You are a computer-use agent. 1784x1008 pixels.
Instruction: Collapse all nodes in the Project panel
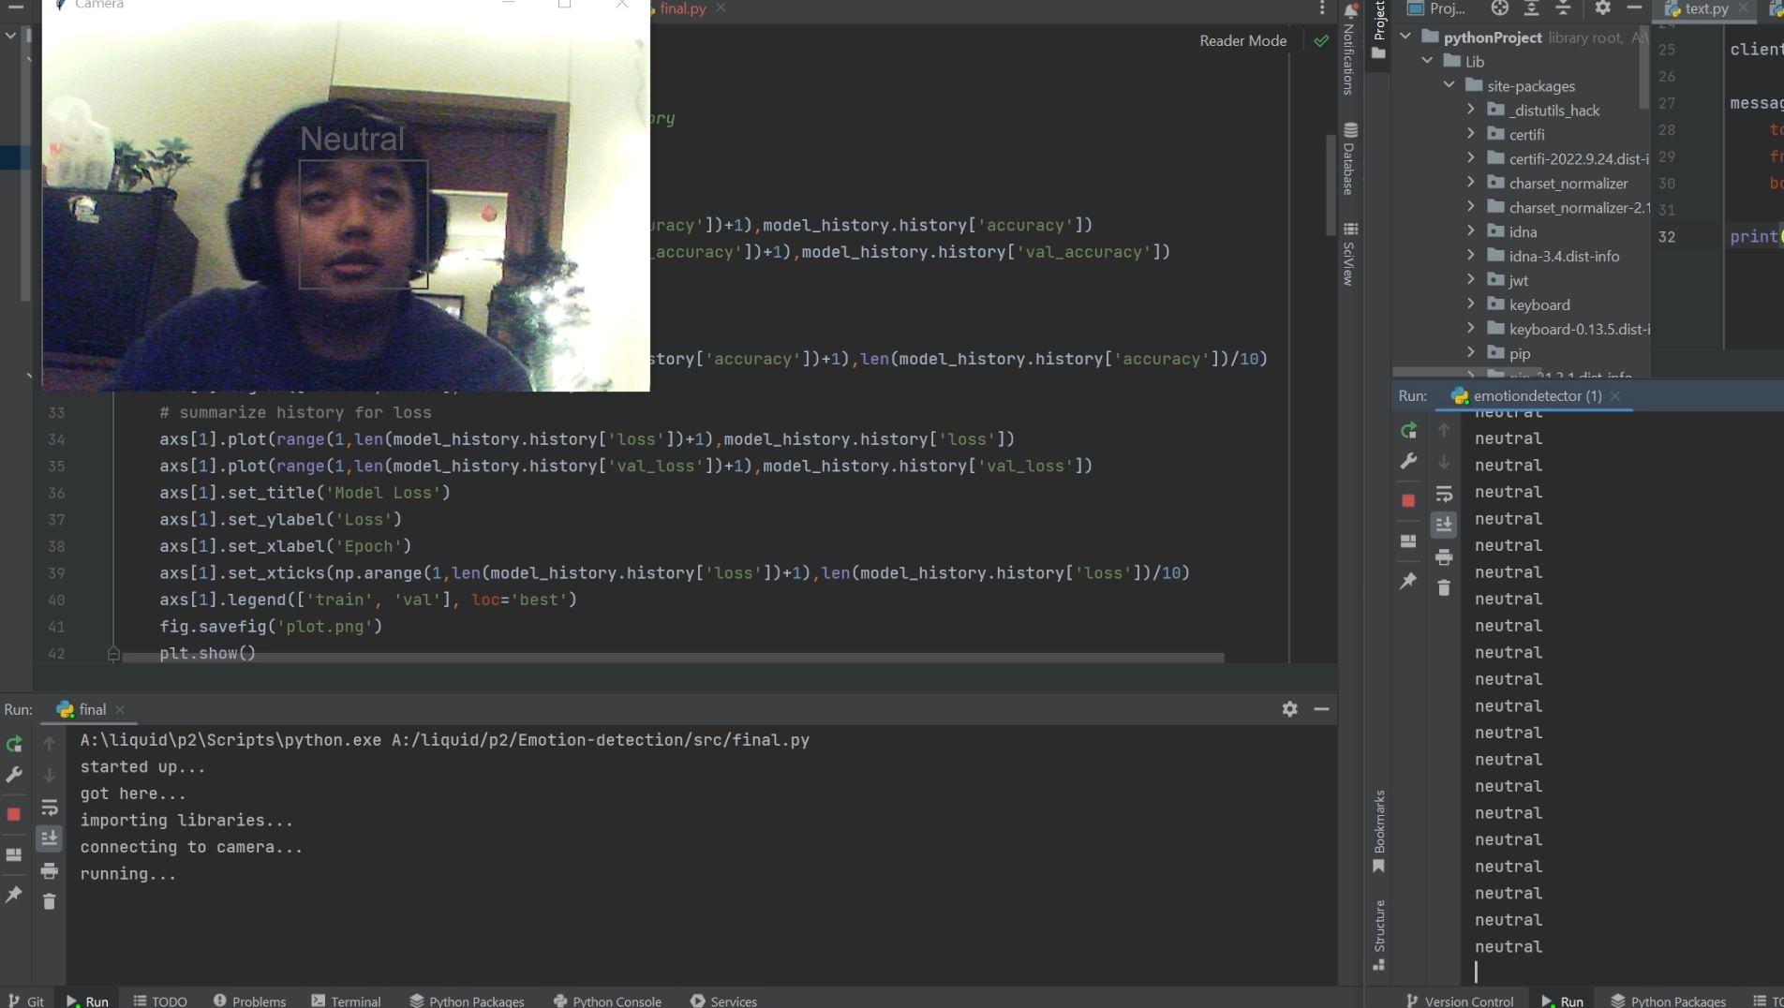point(1563,8)
